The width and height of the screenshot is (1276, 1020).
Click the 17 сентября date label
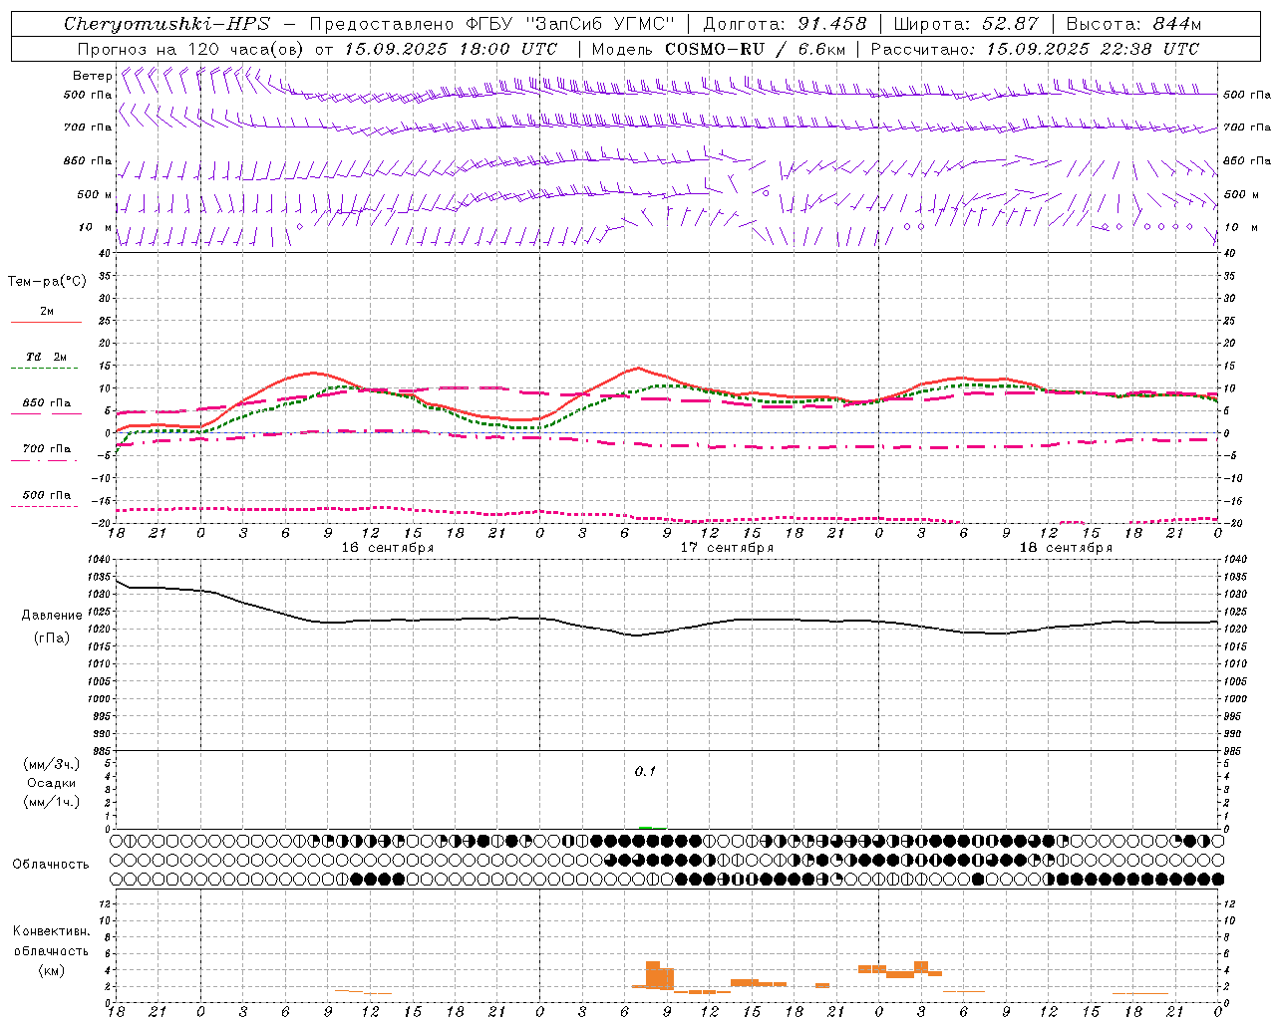(727, 548)
